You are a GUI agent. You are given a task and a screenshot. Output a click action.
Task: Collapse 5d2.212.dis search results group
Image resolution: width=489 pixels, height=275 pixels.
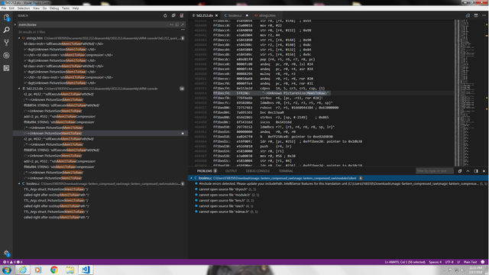(x=19, y=89)
